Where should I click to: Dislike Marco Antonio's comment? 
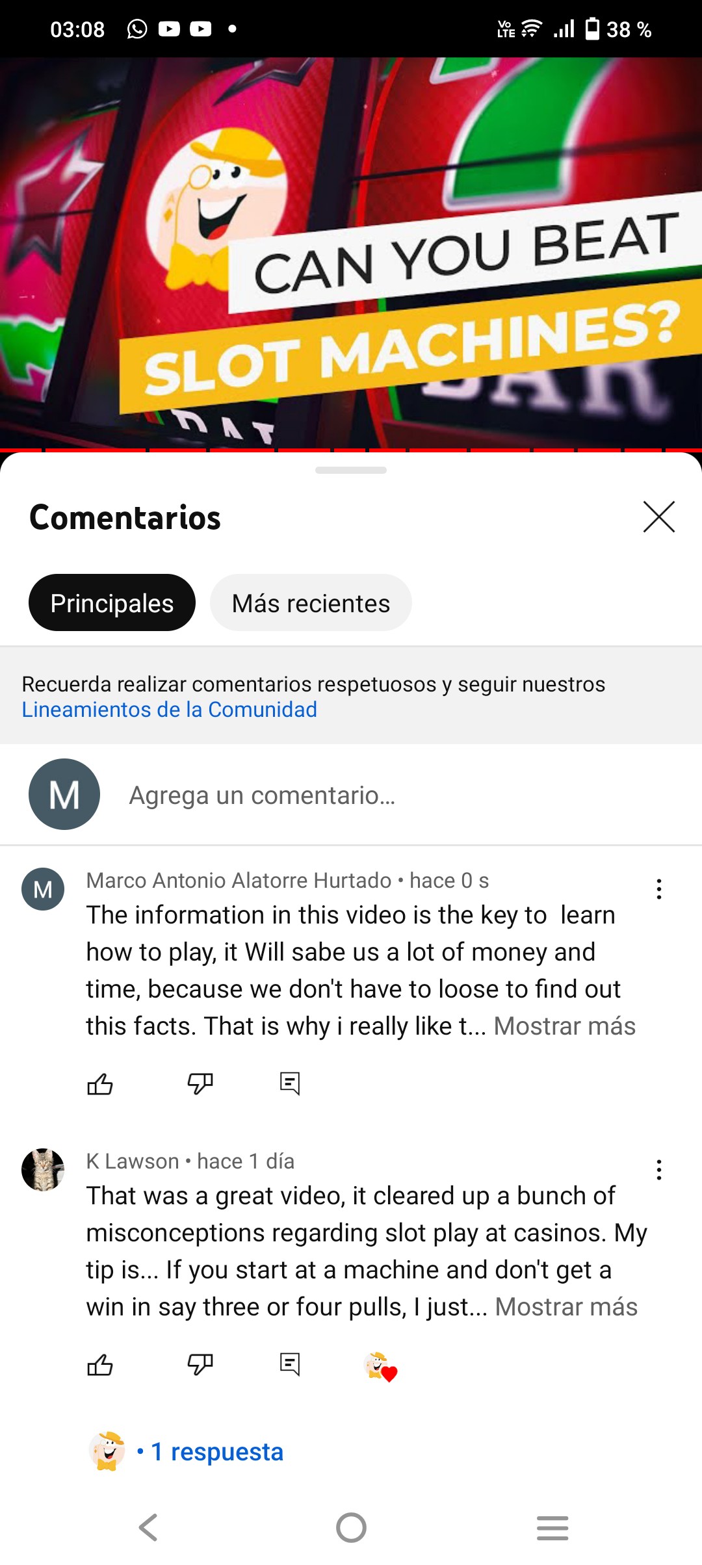click(200, 1083)
